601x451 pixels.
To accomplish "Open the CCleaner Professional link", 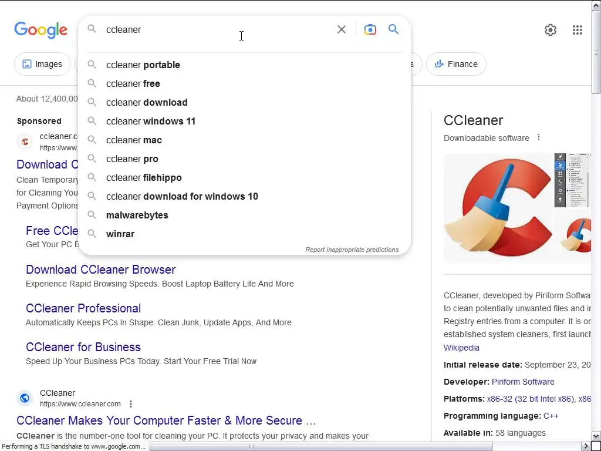I will click(83, 308).
